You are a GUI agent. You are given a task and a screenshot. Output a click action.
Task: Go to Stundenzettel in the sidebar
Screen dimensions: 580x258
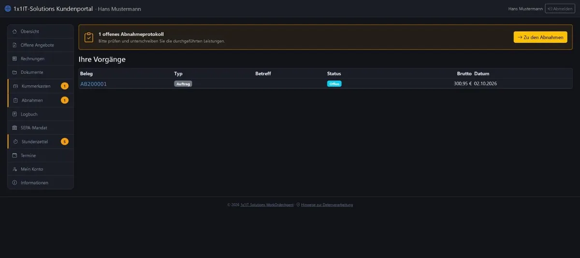pyautogui.click(x=41, y=142)
